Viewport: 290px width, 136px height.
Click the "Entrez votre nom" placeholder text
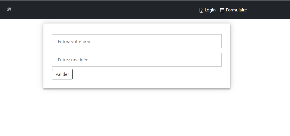coord(75,42)
